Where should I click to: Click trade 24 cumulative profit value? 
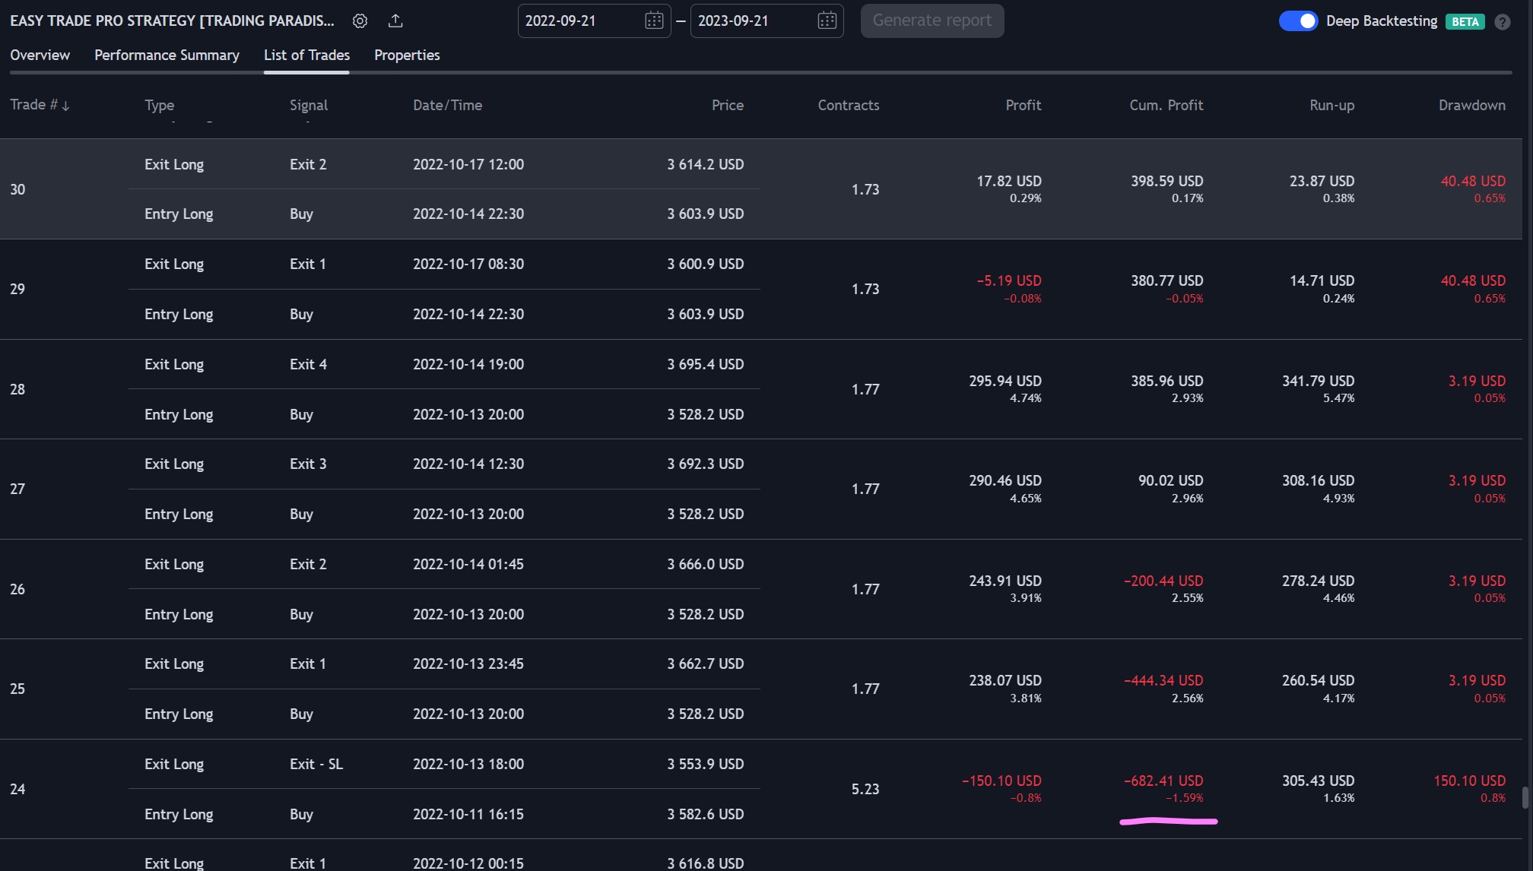[x=1163, y=781]
